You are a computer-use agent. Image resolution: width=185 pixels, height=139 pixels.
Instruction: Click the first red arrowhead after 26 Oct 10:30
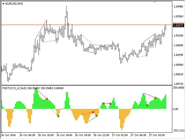point(47,99)
